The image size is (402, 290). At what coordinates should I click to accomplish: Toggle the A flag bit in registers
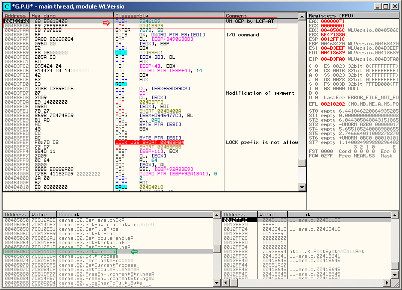click(316, 75)
